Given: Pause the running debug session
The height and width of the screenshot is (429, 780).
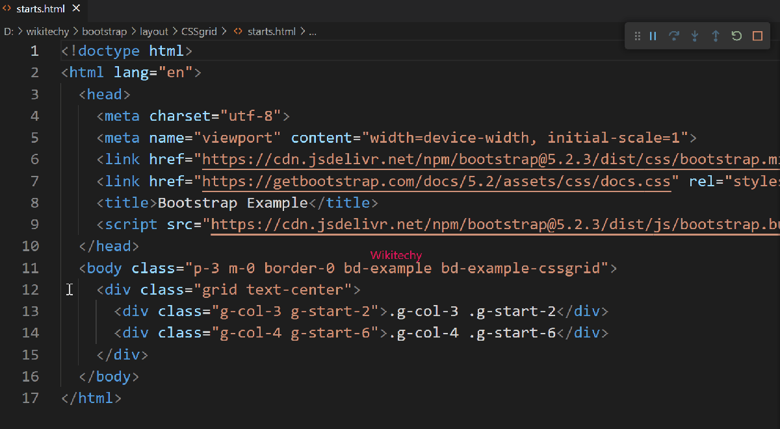Looking at the screenshot, I should (x=653, y=36).
